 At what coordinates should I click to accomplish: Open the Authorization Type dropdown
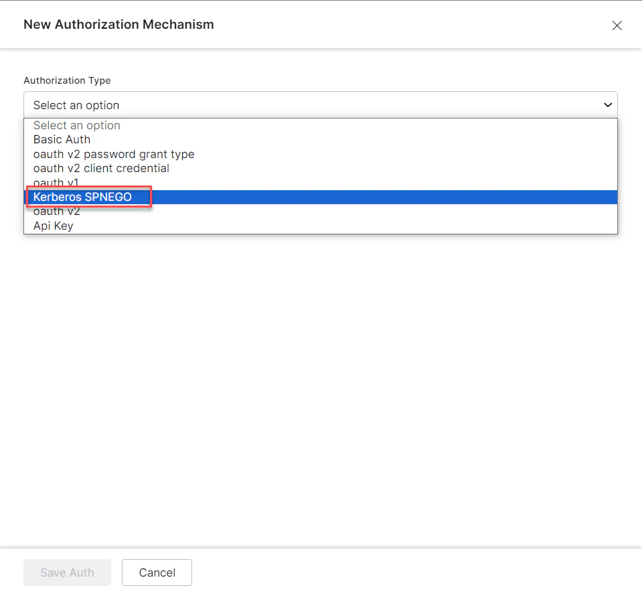click(321, 104)
